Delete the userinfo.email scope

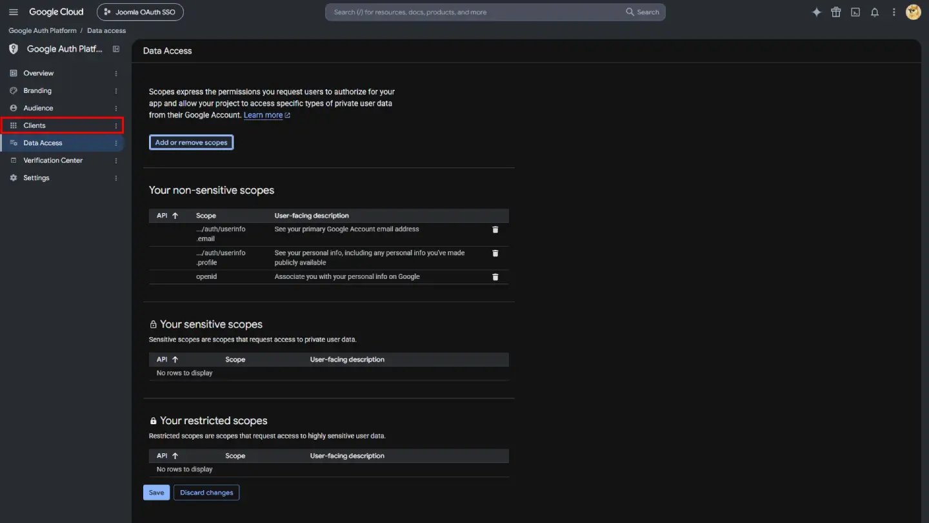(x=495, y=229)
